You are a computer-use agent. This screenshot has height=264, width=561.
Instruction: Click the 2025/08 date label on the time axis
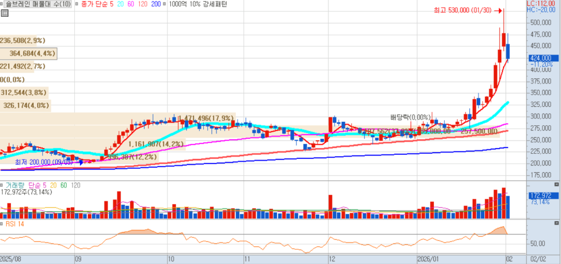(x=11, y=258)
